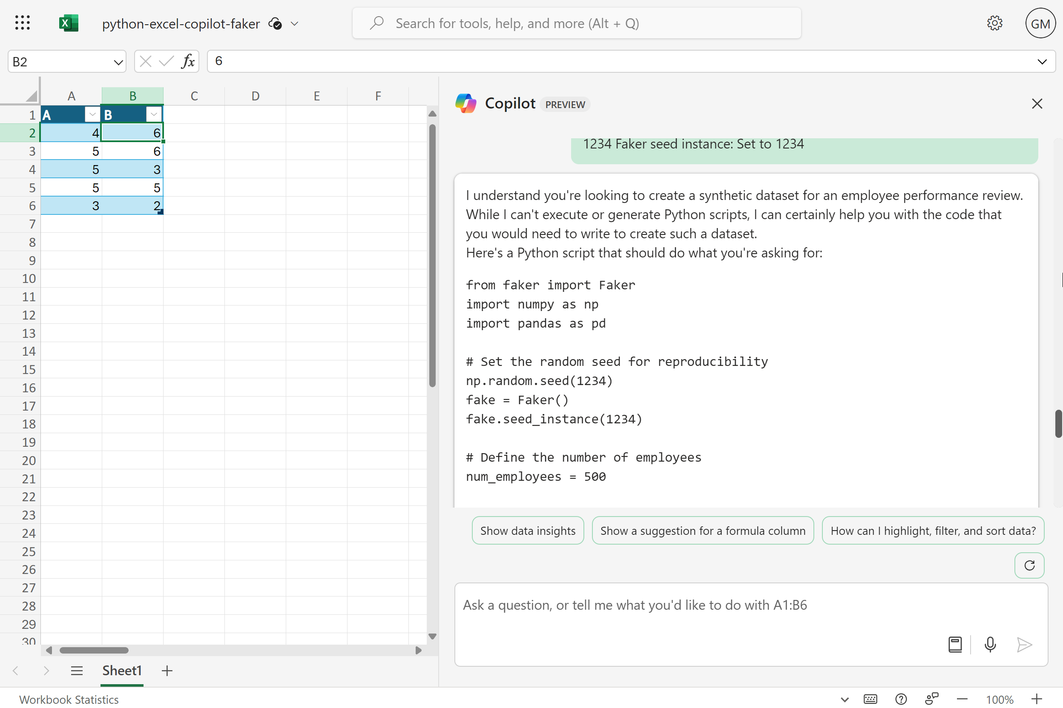Open the settings gear icon
The width and height of the screenshot is (1063, 708).
[994, 23]
